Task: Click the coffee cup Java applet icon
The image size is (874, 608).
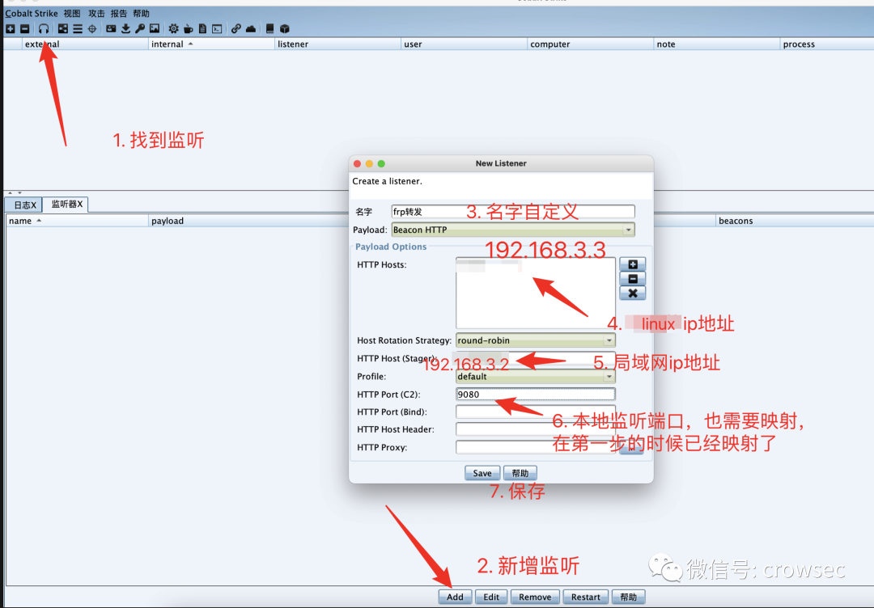Action: coord(188,28)
